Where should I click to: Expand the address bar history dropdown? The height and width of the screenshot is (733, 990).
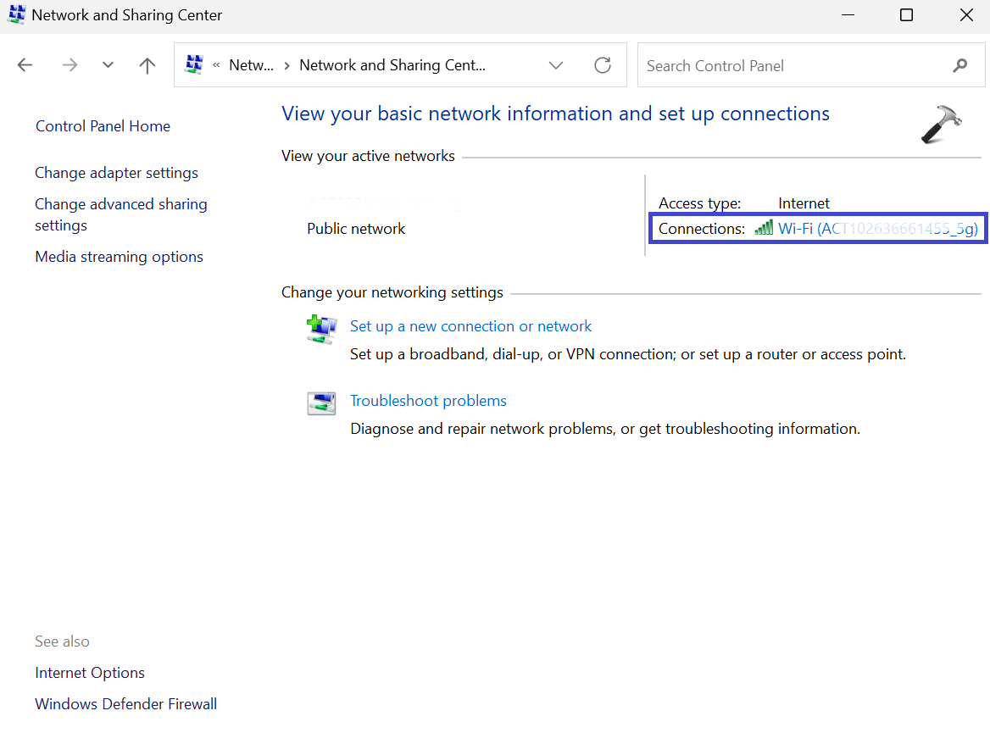click(556, 65)
